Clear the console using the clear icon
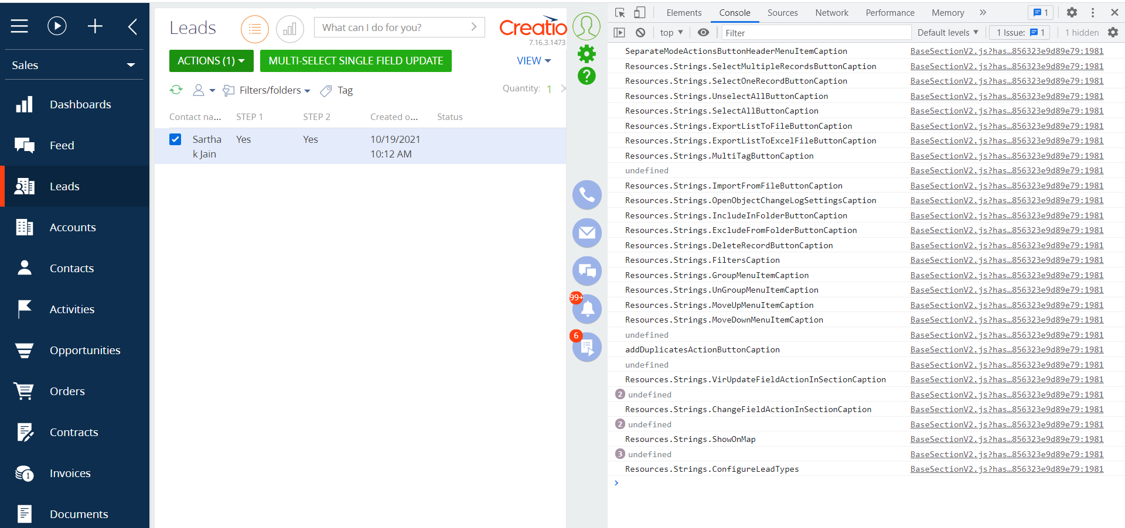 [x=640, y=33]
